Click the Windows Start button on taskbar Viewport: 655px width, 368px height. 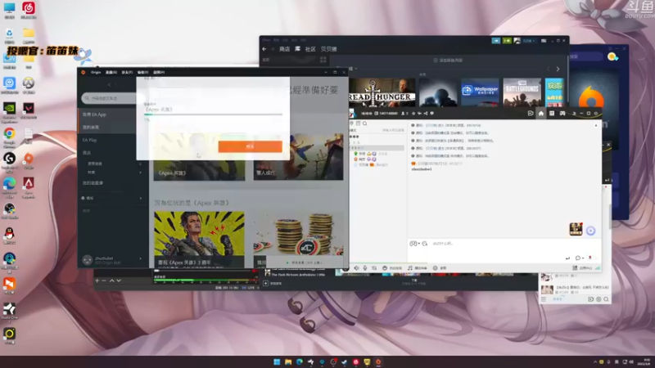coord(277,361)
